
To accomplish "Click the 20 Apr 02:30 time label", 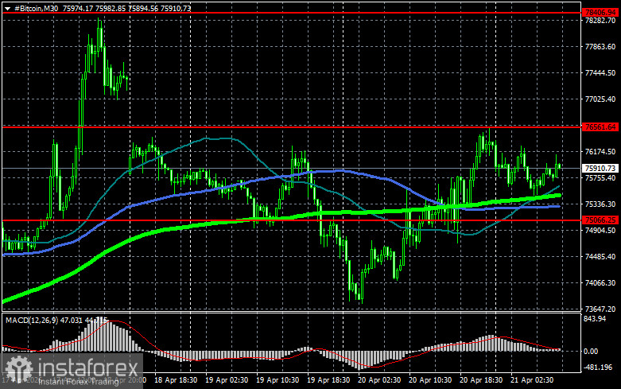I will 379,380.
